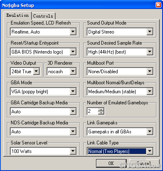Click 'nocash' renderer value

[x=56, y=72]
